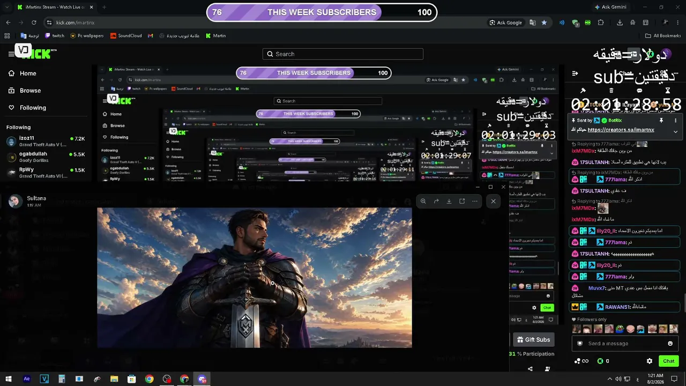Collapse the chat panel with arrow icon
This screenshot has height=386, width=686.
575,73
